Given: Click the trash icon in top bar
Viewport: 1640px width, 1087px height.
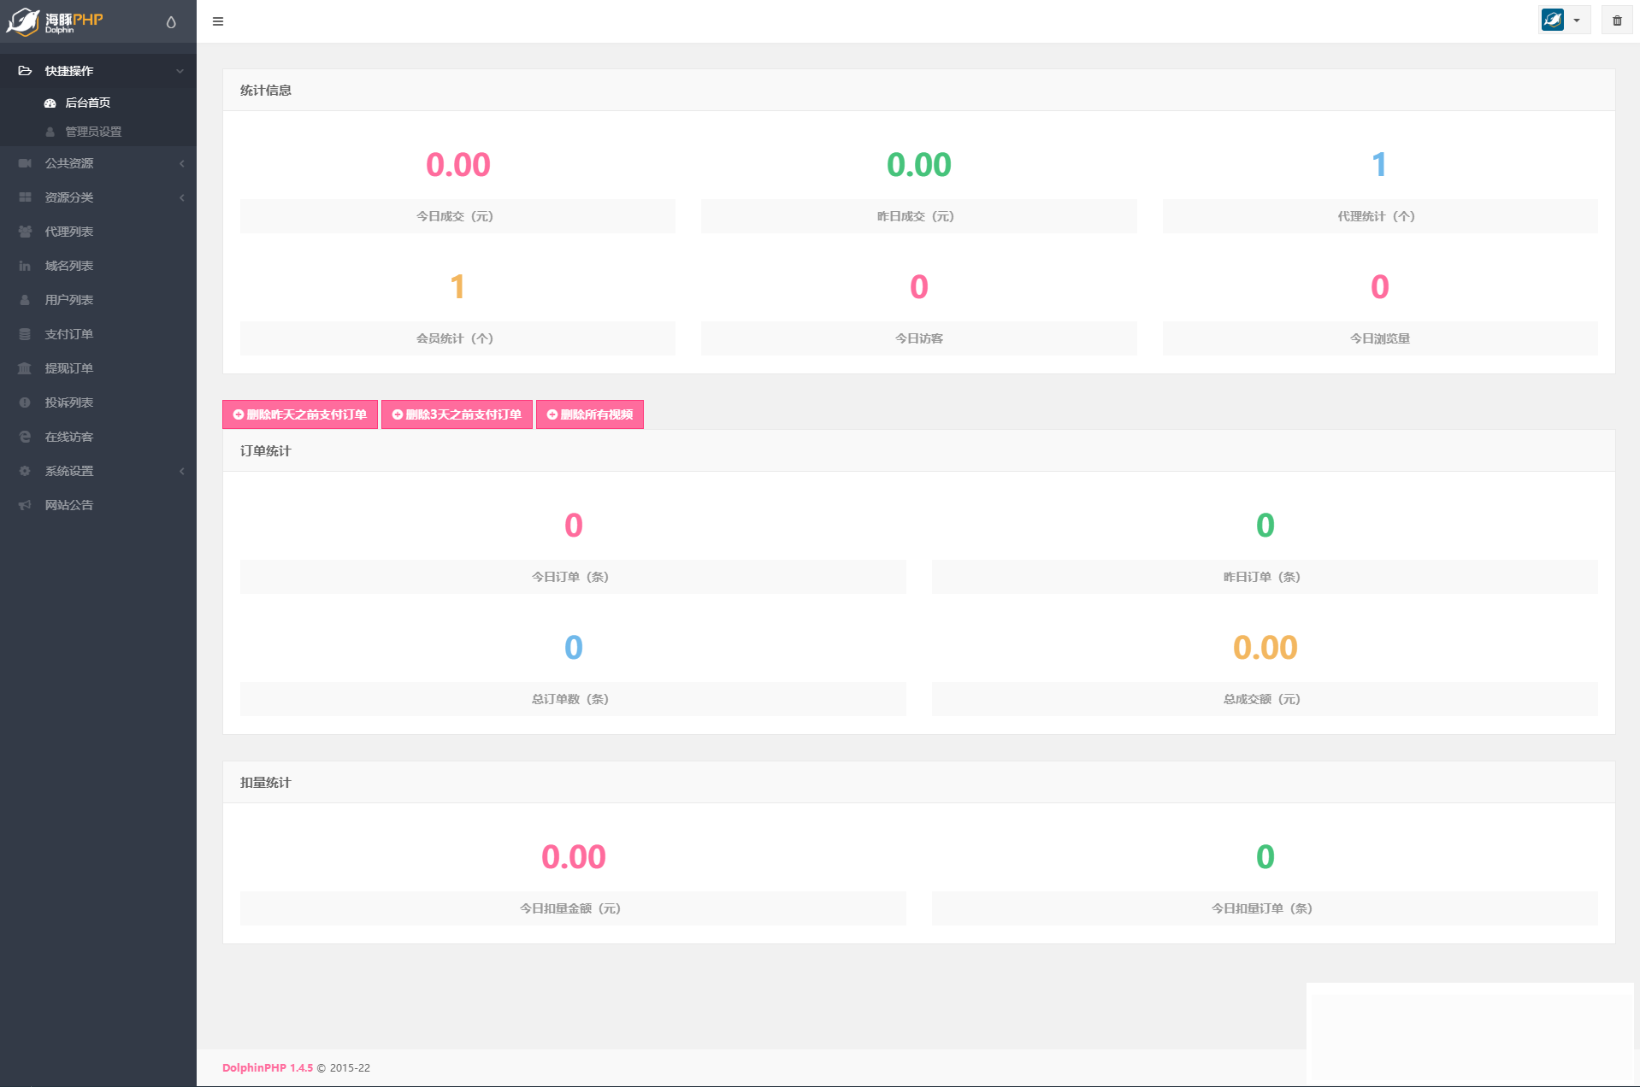Looking at the screenshot, I should pos(1616,21).
